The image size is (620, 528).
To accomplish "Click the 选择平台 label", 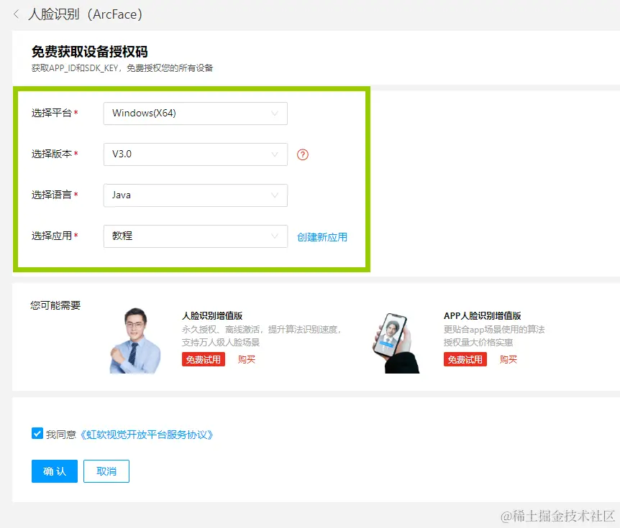I will point(51,113).
